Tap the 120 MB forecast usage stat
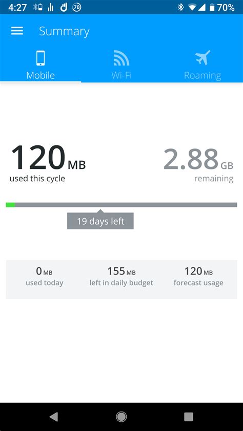This screenshot has height=431, width=243. (x=198, y=276)
